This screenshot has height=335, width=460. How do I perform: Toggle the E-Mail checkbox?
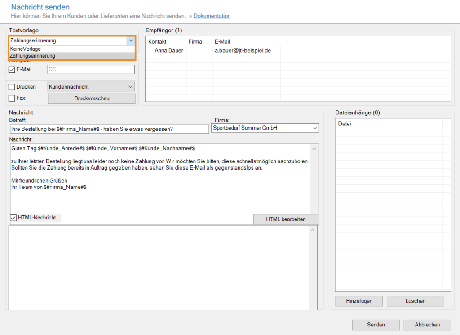point(12,69)
